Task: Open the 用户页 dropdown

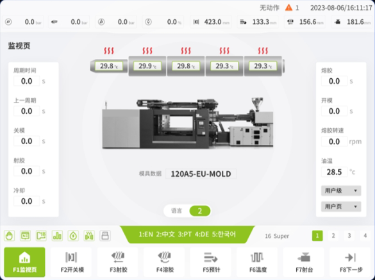Action: 341,206
